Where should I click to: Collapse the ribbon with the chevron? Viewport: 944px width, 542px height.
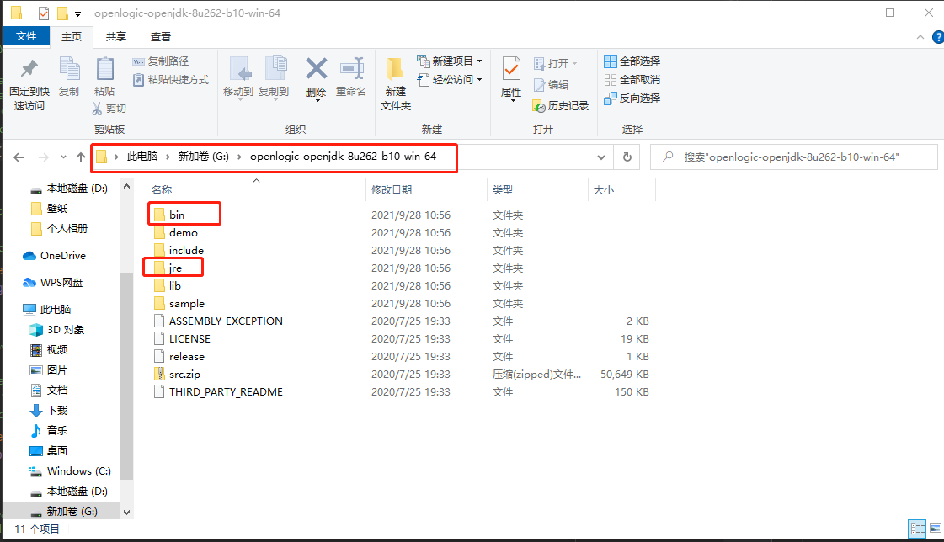[x=920, y=37]
